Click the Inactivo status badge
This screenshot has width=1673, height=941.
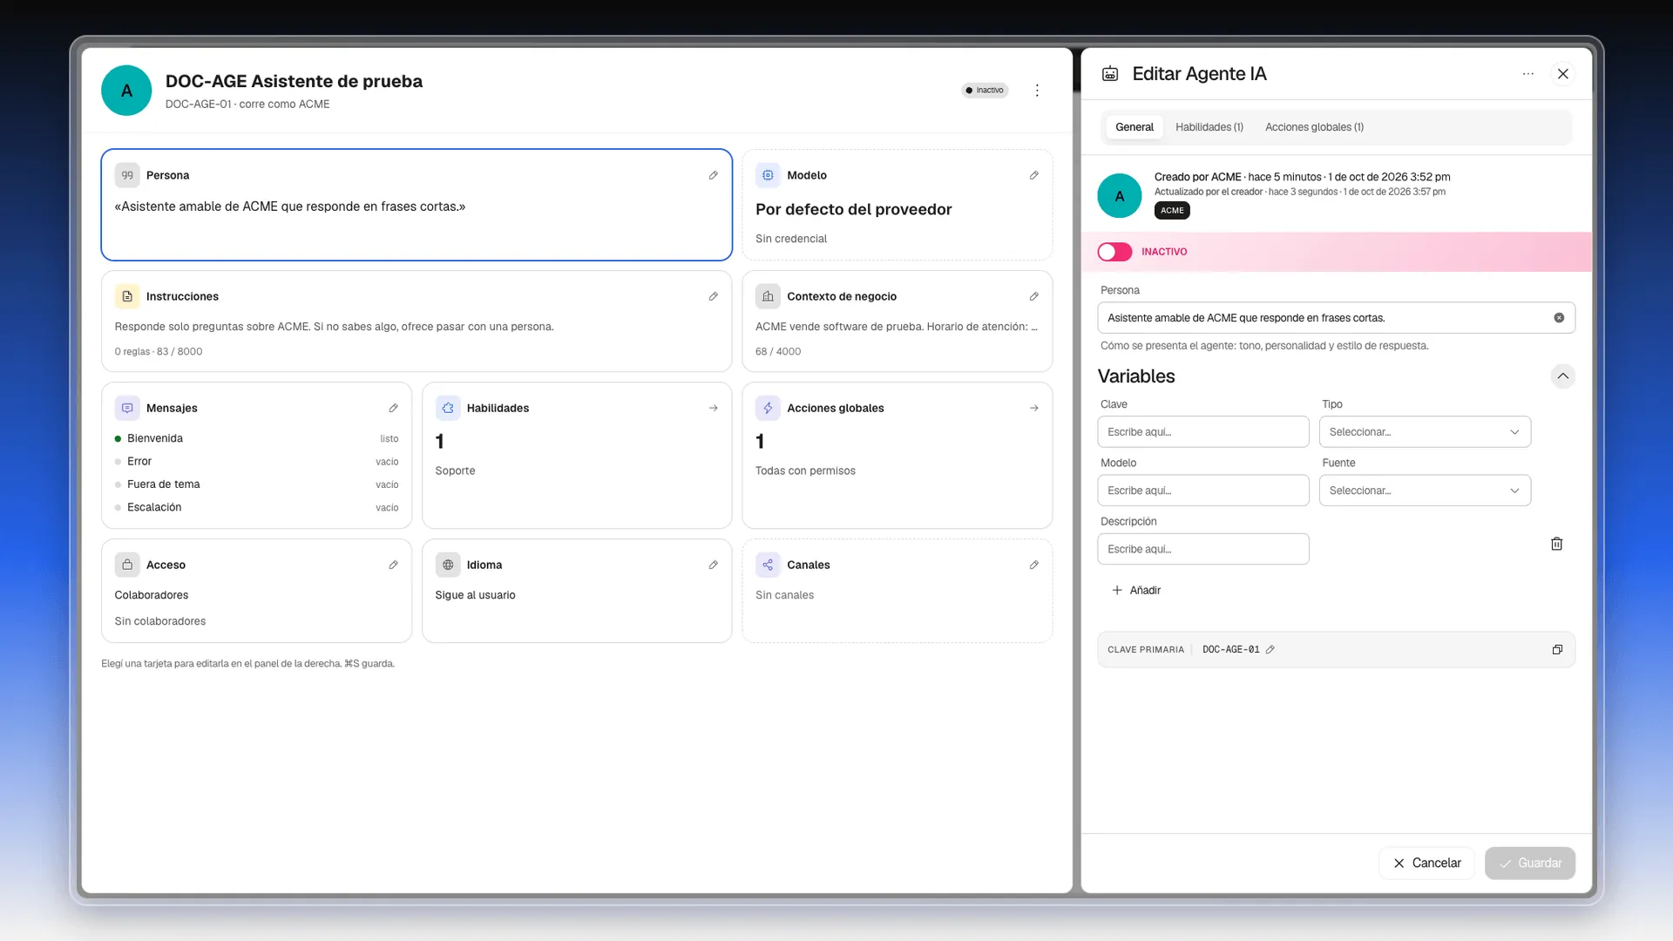point(985,91)
